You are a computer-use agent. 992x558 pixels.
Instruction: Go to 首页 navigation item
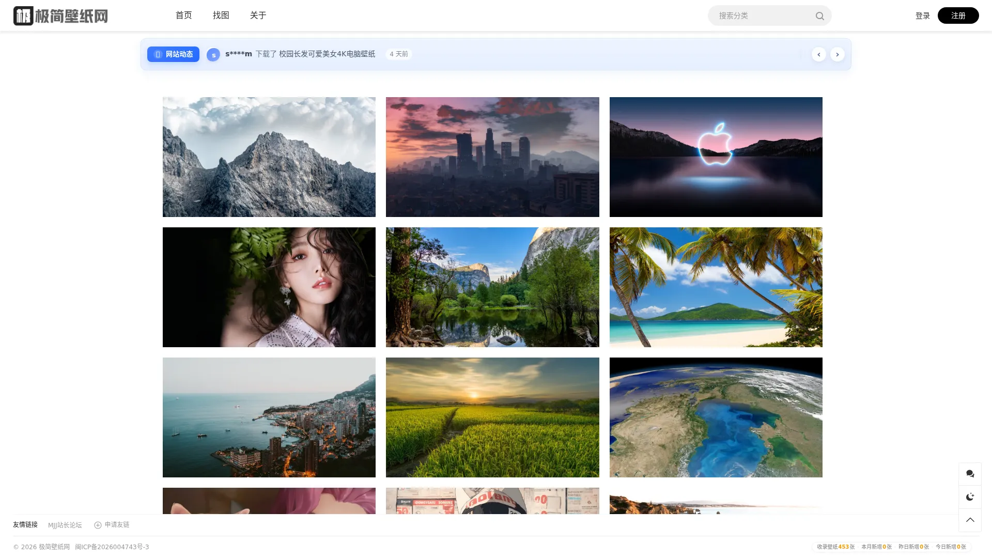click(184, 16)
